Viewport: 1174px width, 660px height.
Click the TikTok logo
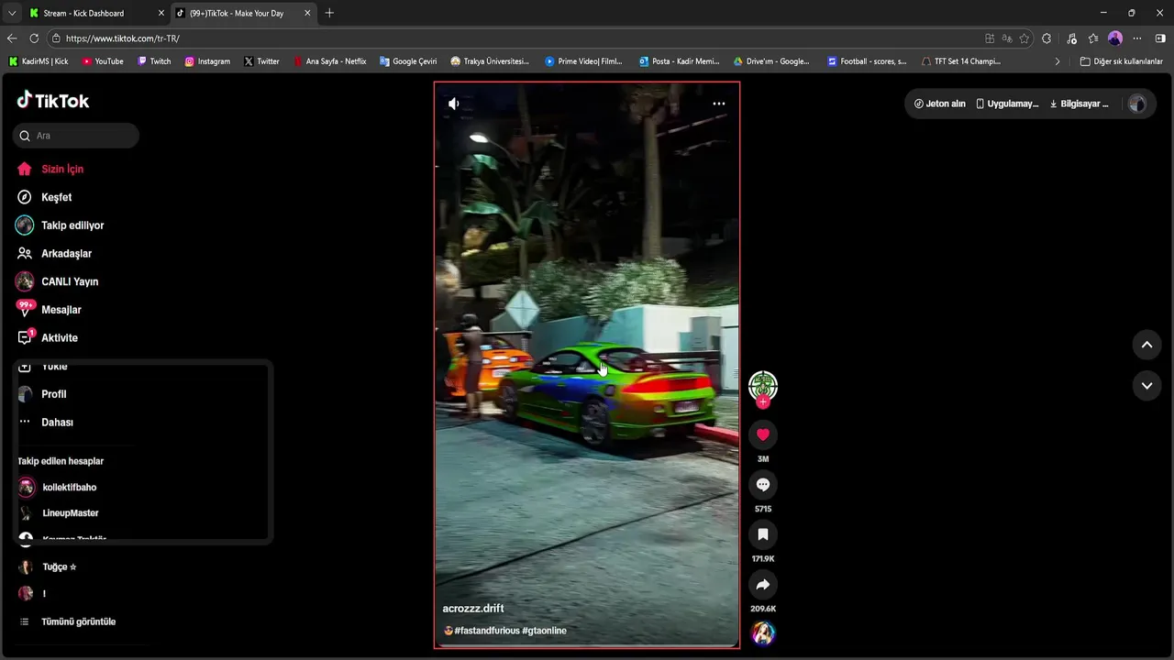click(53, 101)
